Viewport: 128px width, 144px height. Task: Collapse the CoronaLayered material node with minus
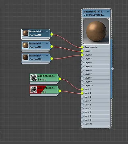point(108,11)
